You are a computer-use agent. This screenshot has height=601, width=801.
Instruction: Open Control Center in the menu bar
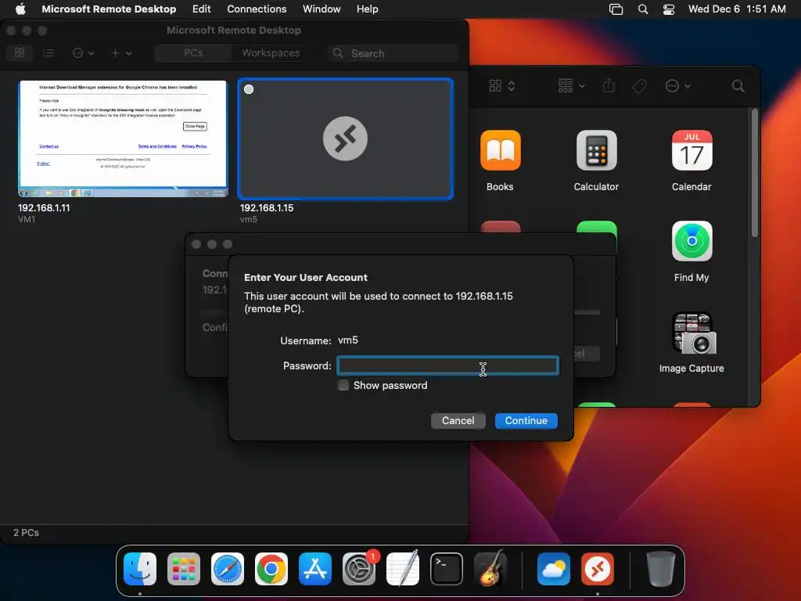669,9
